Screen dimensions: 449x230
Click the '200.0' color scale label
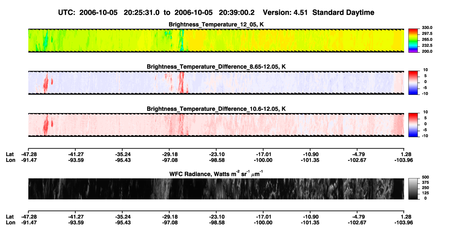[427, 51]
